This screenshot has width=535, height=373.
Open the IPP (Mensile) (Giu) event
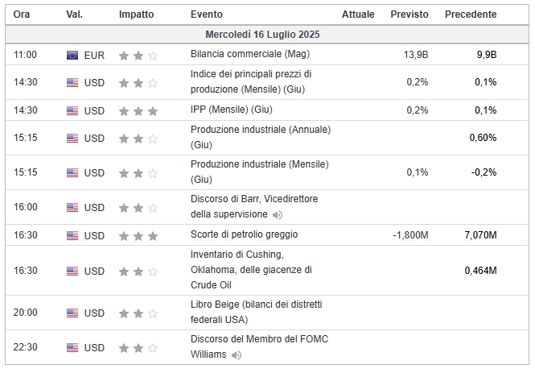click(232, 110)
